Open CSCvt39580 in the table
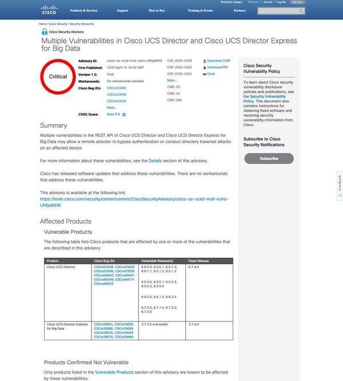343x381 pixels. tap(103, 328)
